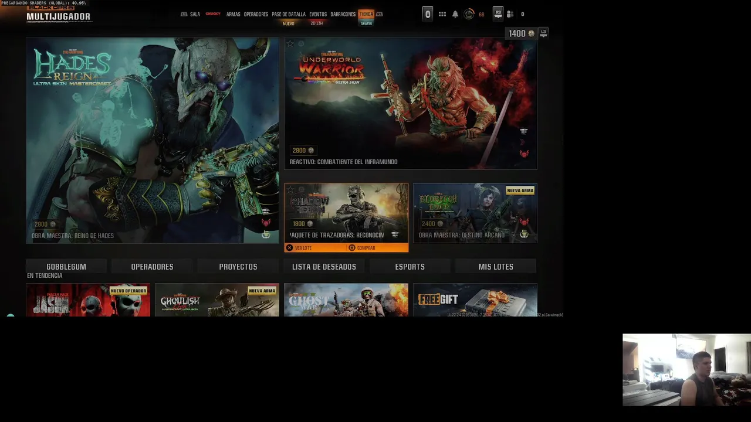
Task: Click the red operator icon on Underworld Warrior
Action: click(x=524, y=154)
